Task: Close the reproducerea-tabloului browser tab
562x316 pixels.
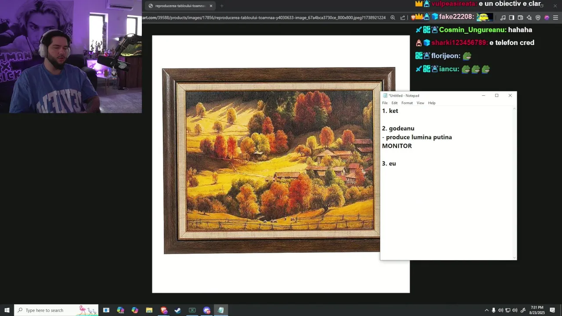Action: pos(211,6)
